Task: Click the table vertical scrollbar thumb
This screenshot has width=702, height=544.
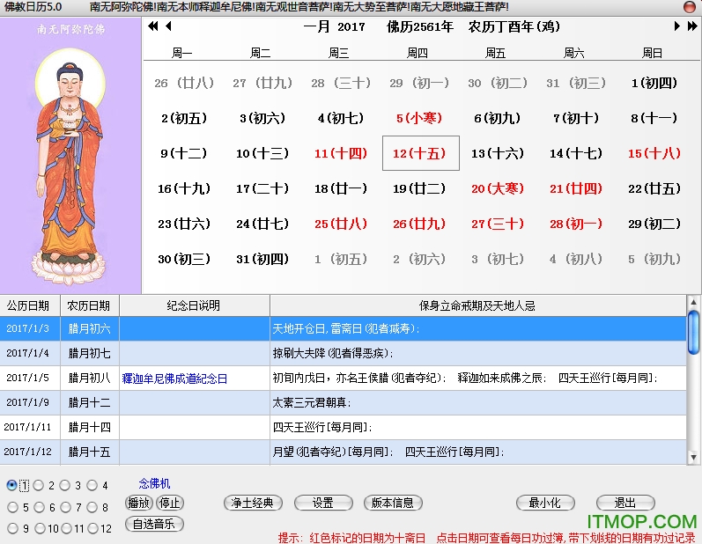Action: (693, 332)
